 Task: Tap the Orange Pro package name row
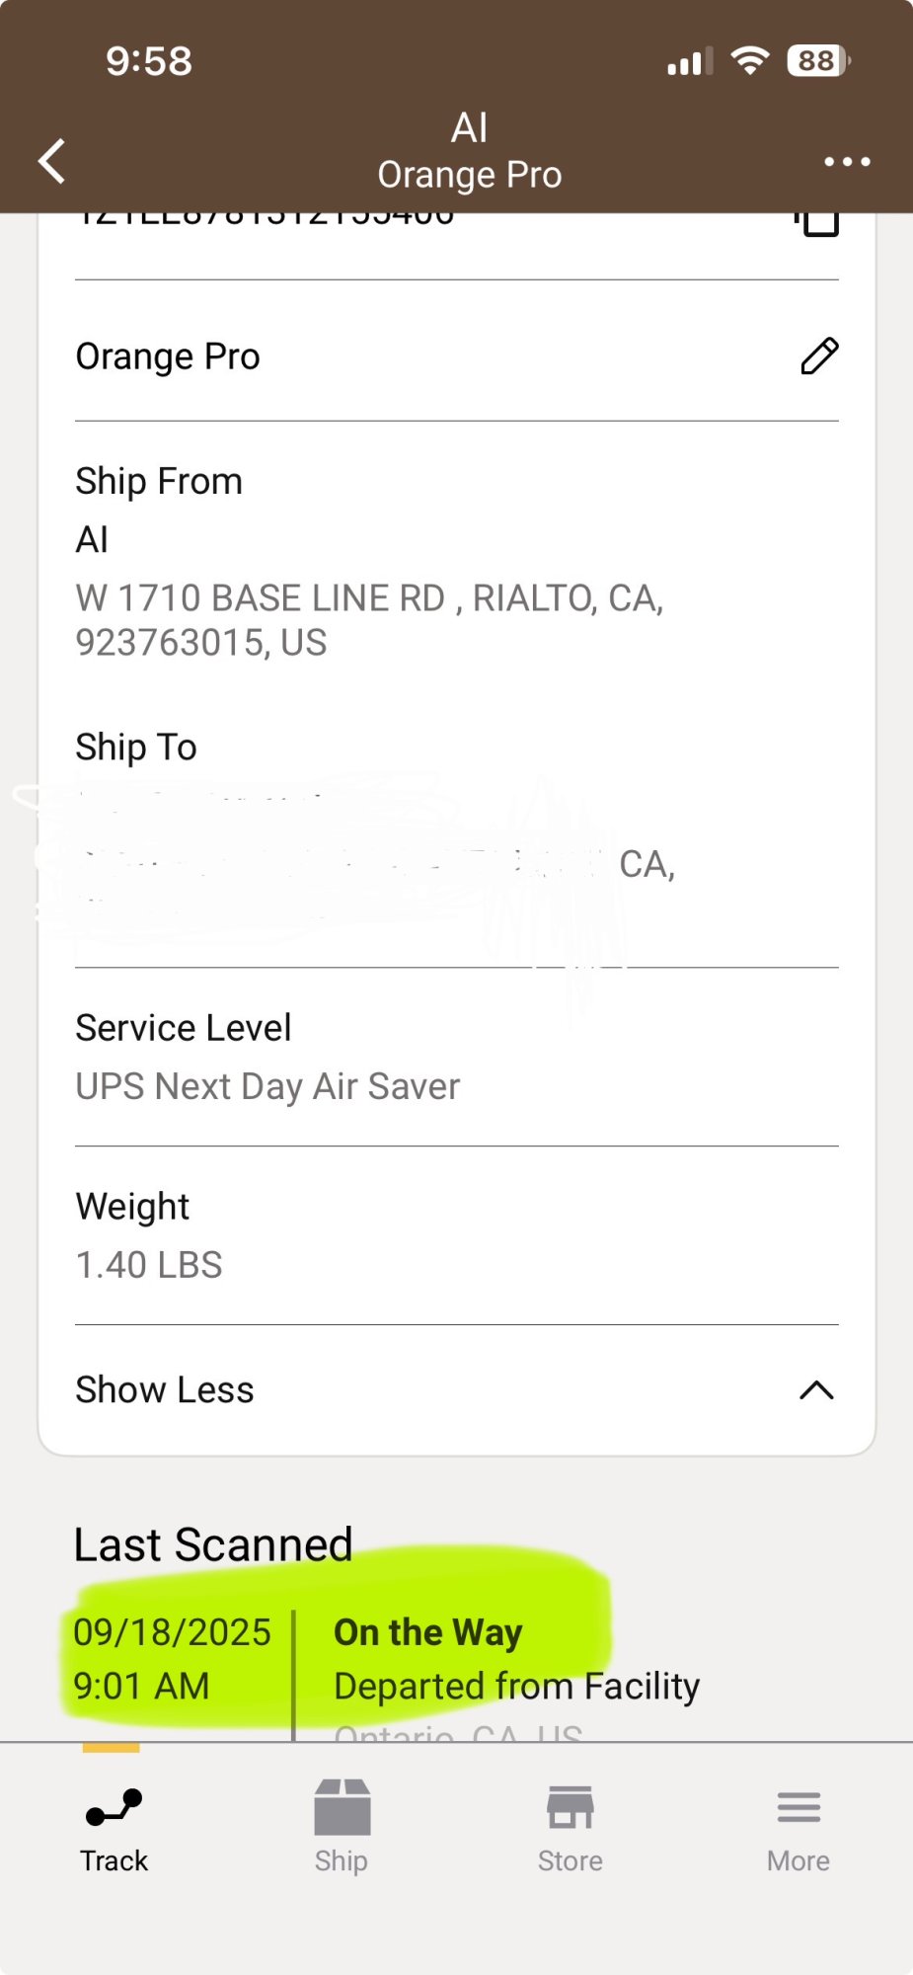(168, 356)
